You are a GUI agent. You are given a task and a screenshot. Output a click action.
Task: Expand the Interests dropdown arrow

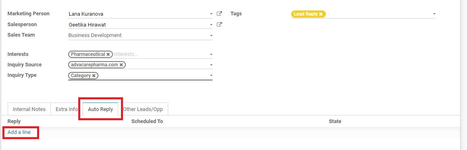coord(211,55)
